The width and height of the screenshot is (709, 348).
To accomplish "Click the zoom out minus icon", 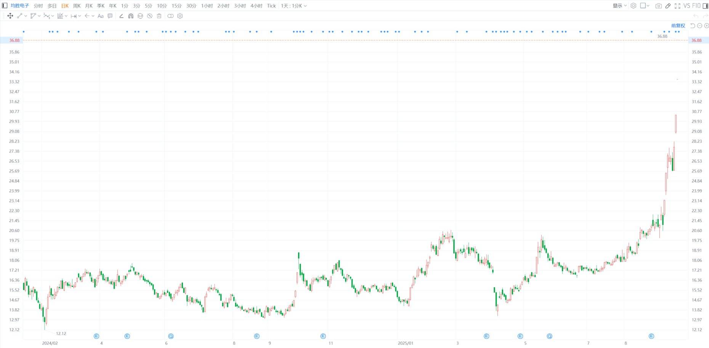I will pyautogui.click(x=699, y=26).
